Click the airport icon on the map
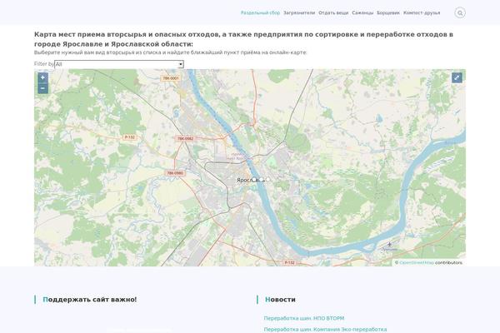500x333 pixels. pos(389,245)
